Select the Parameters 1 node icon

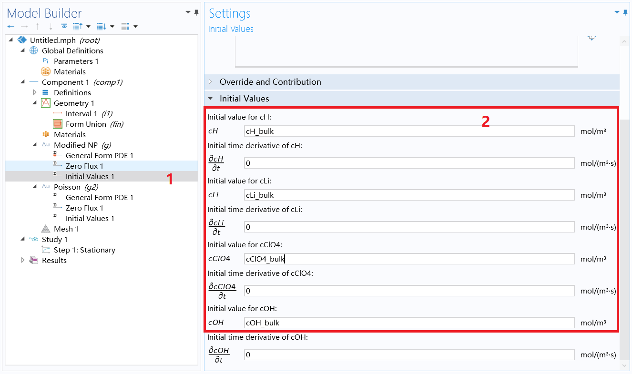pos(46,61)
